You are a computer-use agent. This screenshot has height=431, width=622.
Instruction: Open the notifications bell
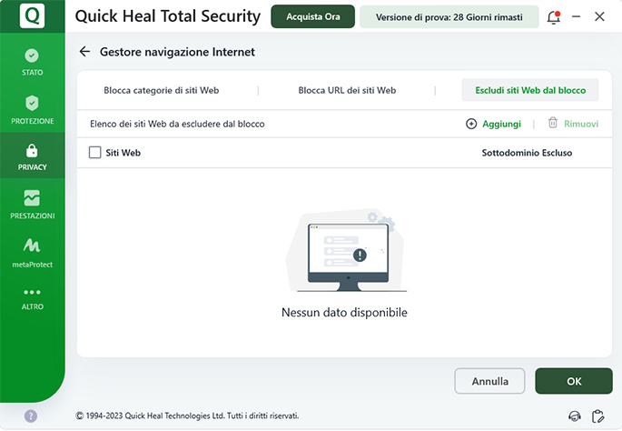pyautogui.click(x=553, y=16)
